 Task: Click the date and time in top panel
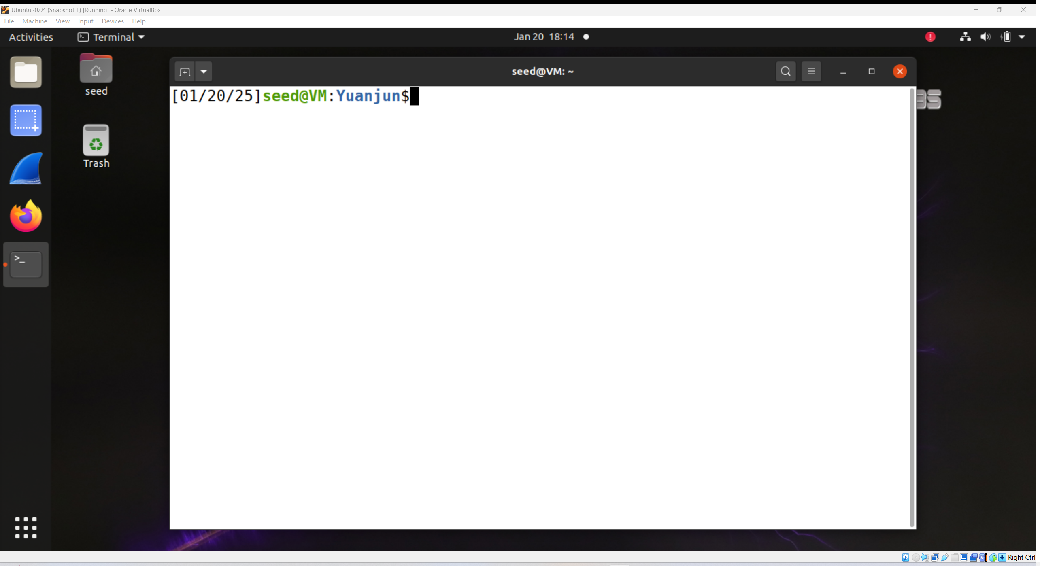(543, 36)
